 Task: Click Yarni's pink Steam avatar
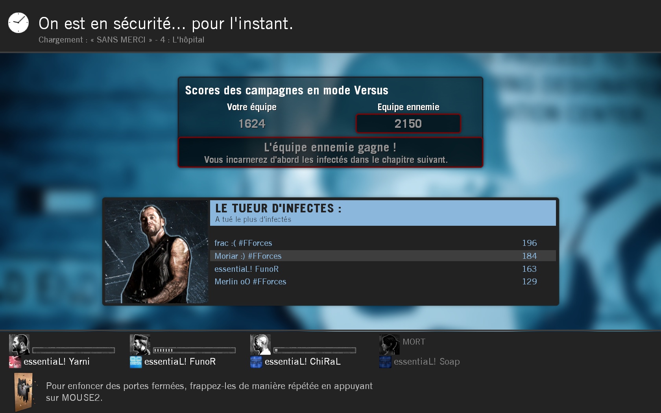click(15, 362)
